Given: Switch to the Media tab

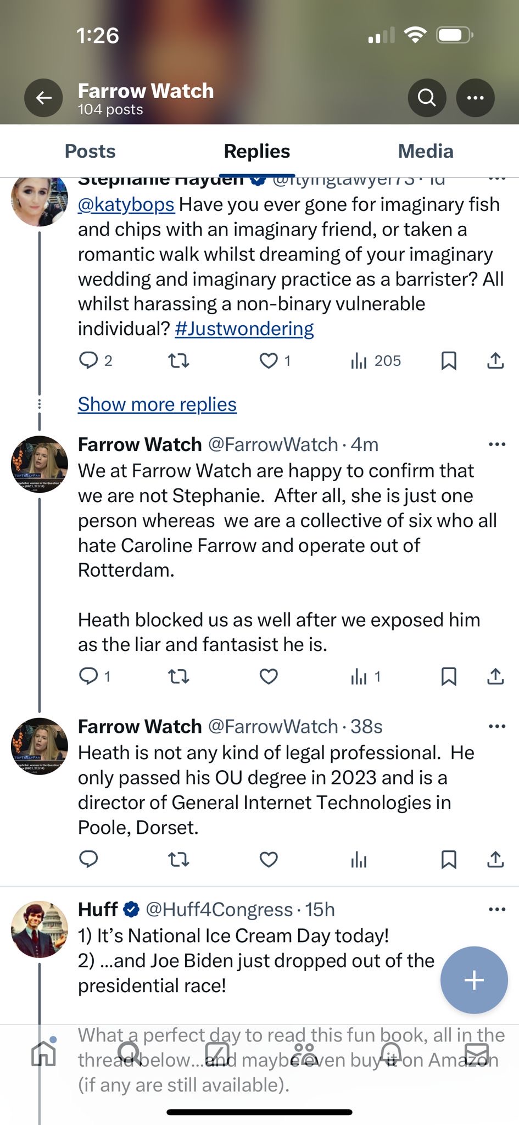Looking at the screenshot, I should pyautogui.click(x=426, y=151).
